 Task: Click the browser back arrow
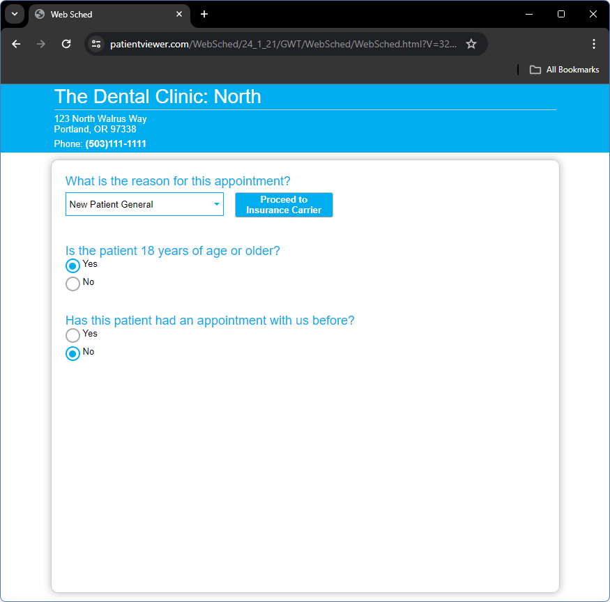pyautogui.click(x=16, y=44)
